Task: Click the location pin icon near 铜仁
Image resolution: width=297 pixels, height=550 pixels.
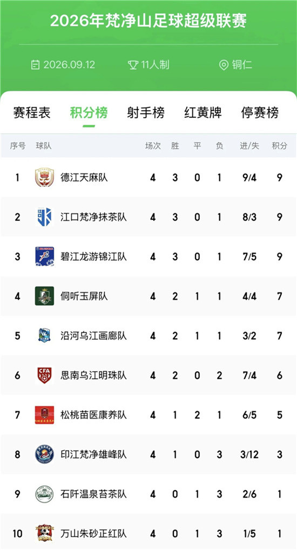Action: click(224, 65)
